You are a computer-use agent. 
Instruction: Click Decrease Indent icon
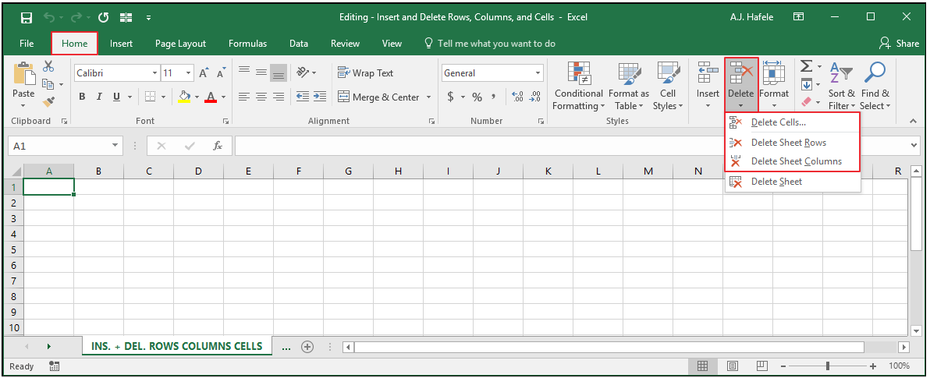[303, 97]
